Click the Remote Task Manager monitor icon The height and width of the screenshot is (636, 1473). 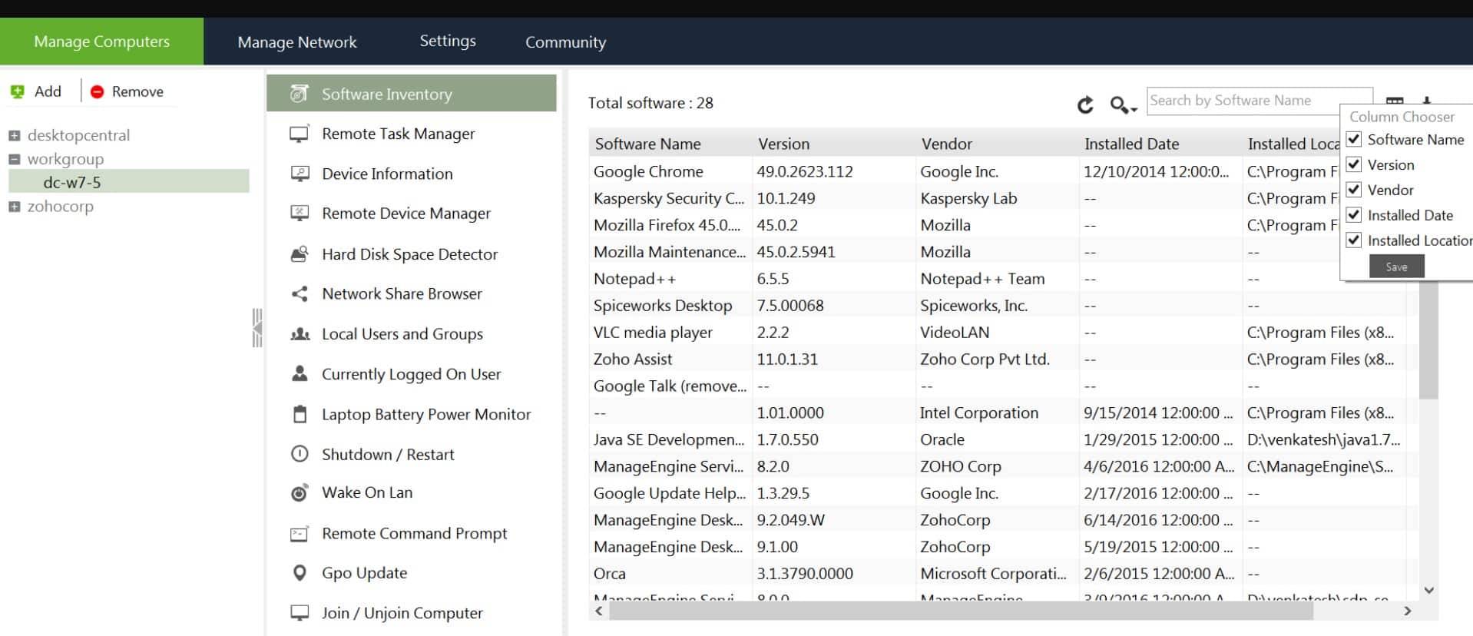299,134
